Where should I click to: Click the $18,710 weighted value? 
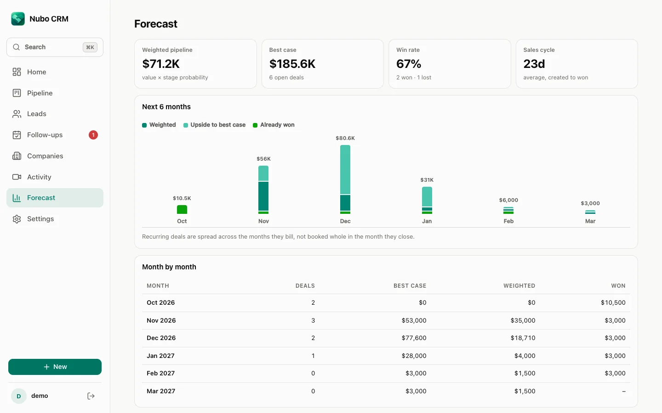click(523, 338)
